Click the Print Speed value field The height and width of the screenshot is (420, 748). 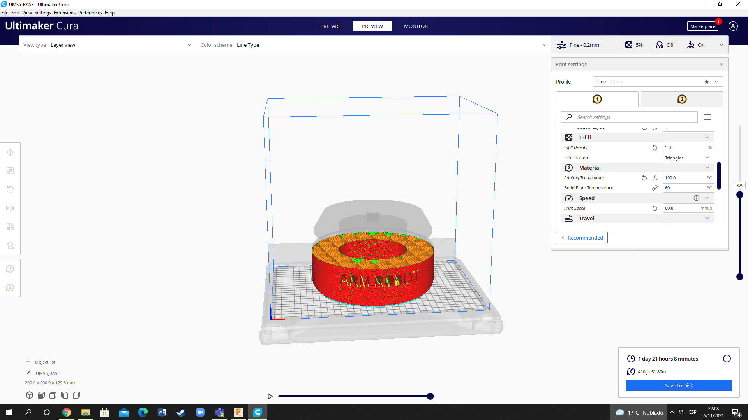(688, 208)
